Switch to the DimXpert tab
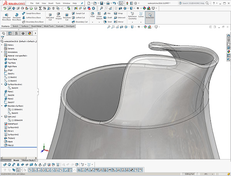The image size is (231, 176). coord(70,26)
